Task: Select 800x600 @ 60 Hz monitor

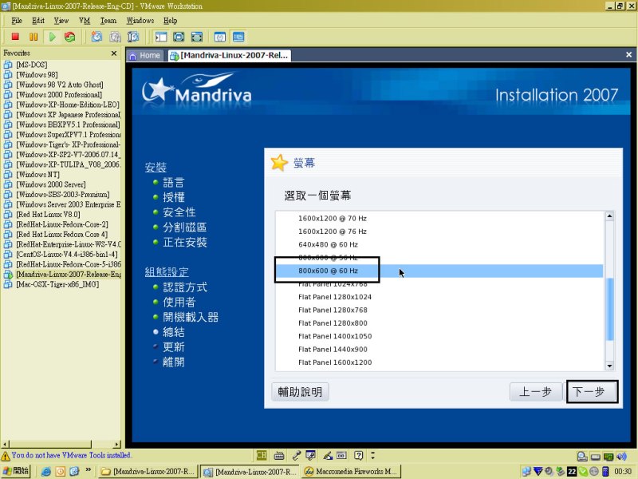Action: [439, 271]
